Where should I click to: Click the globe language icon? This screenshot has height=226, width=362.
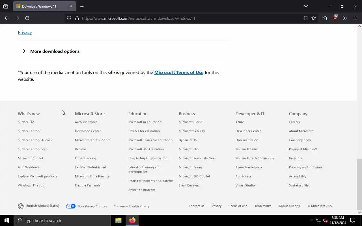(x=21, y=206)
